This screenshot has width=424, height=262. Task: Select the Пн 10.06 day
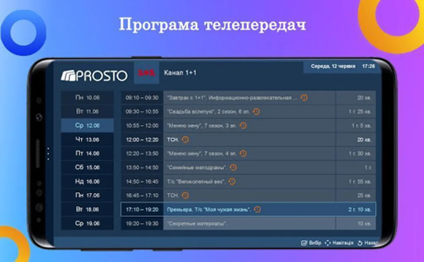[87, 98]
